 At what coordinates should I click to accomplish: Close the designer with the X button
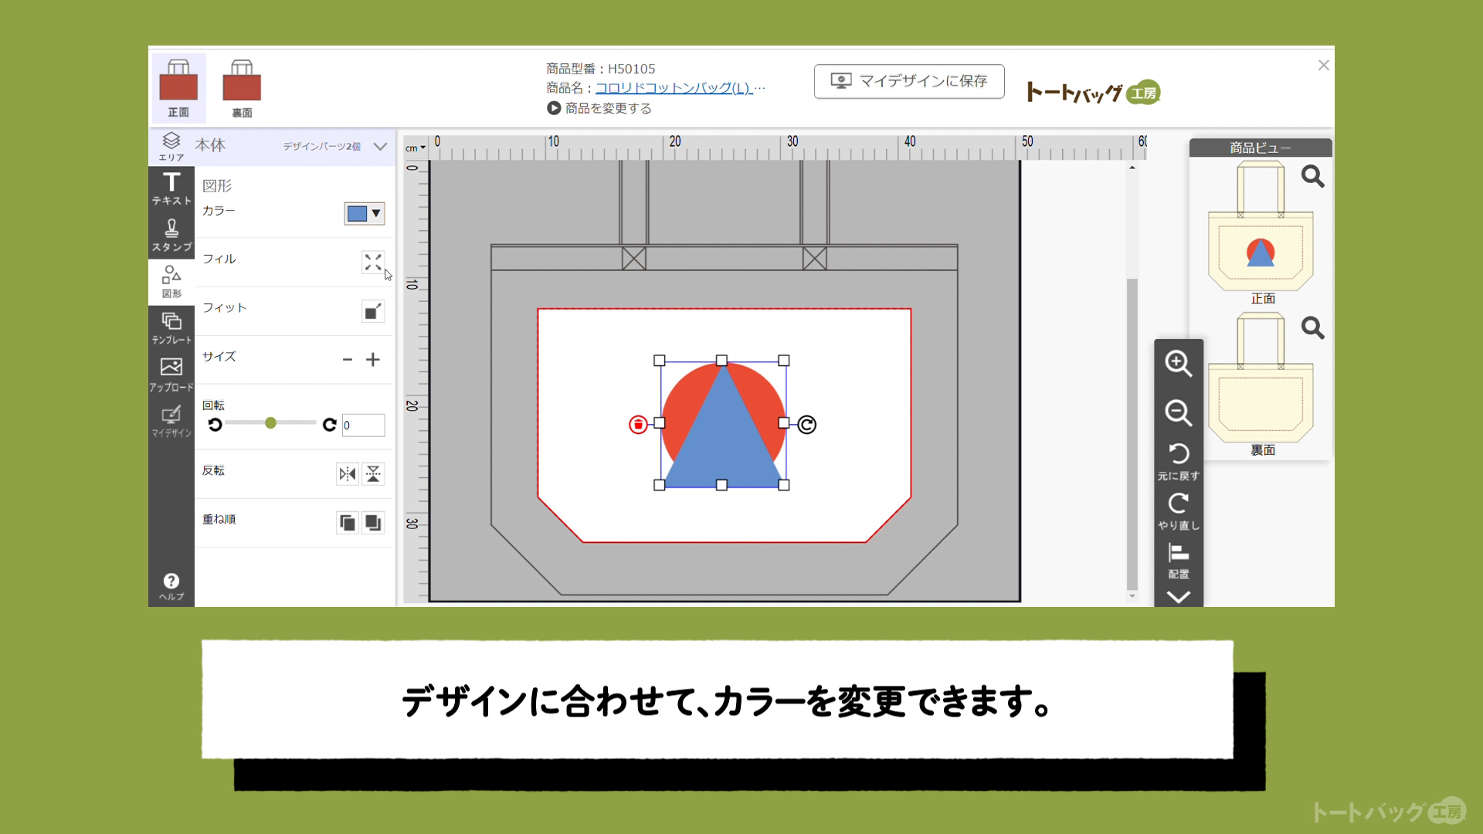click(x=1323, y=66)
